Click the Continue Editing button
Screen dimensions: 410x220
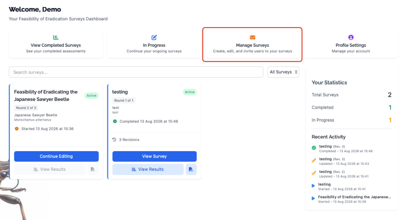(x=56, y=156)
